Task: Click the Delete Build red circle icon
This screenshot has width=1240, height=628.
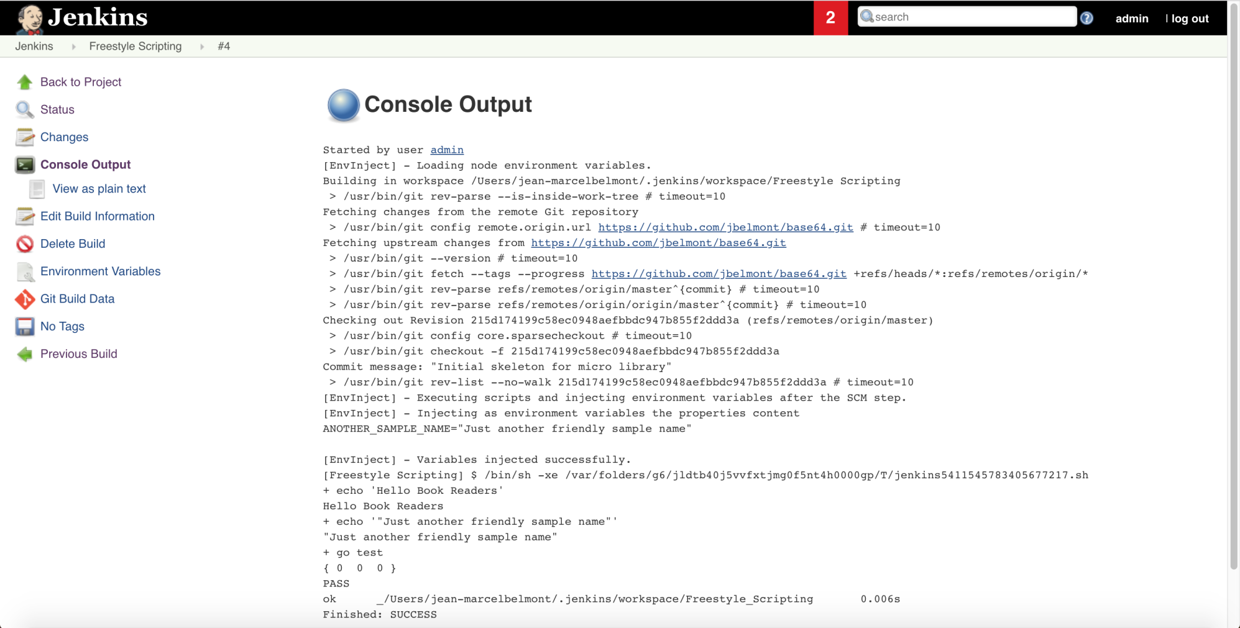Action: click(25, 244)
